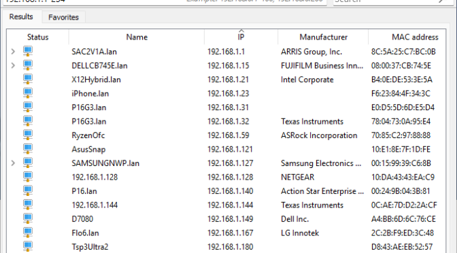
Task: Expand the SAC2V1A.lan row
Action: pyautogui.click(x=13, y=52)
